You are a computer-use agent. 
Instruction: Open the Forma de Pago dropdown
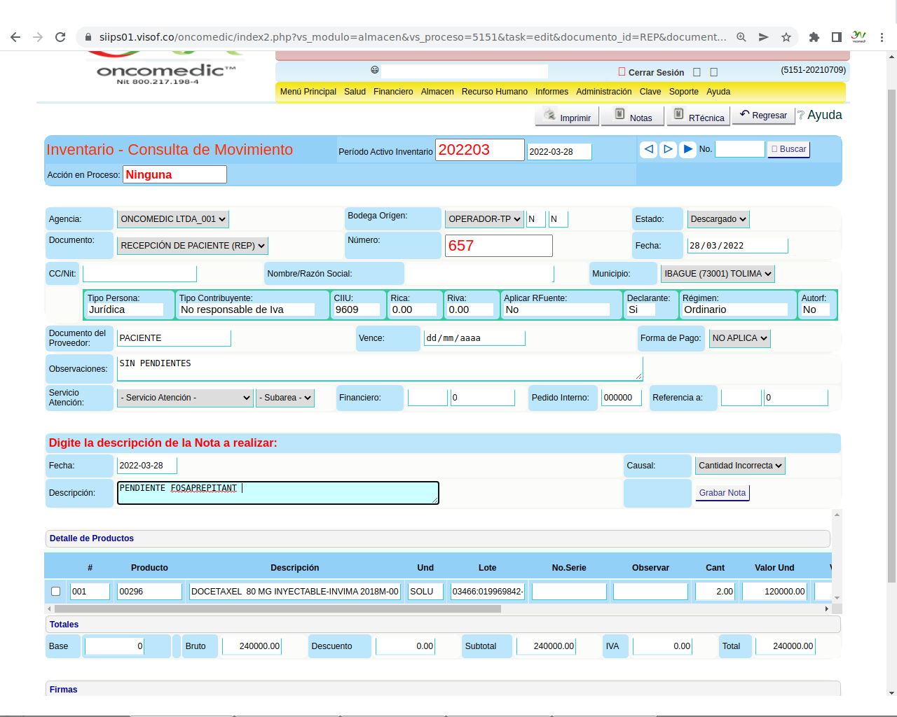[x=739, y=338]
